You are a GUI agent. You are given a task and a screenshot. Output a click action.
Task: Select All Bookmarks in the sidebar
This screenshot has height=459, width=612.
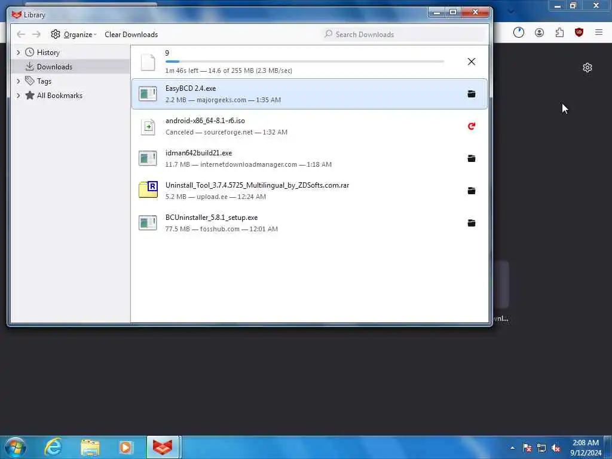[59, 96]
